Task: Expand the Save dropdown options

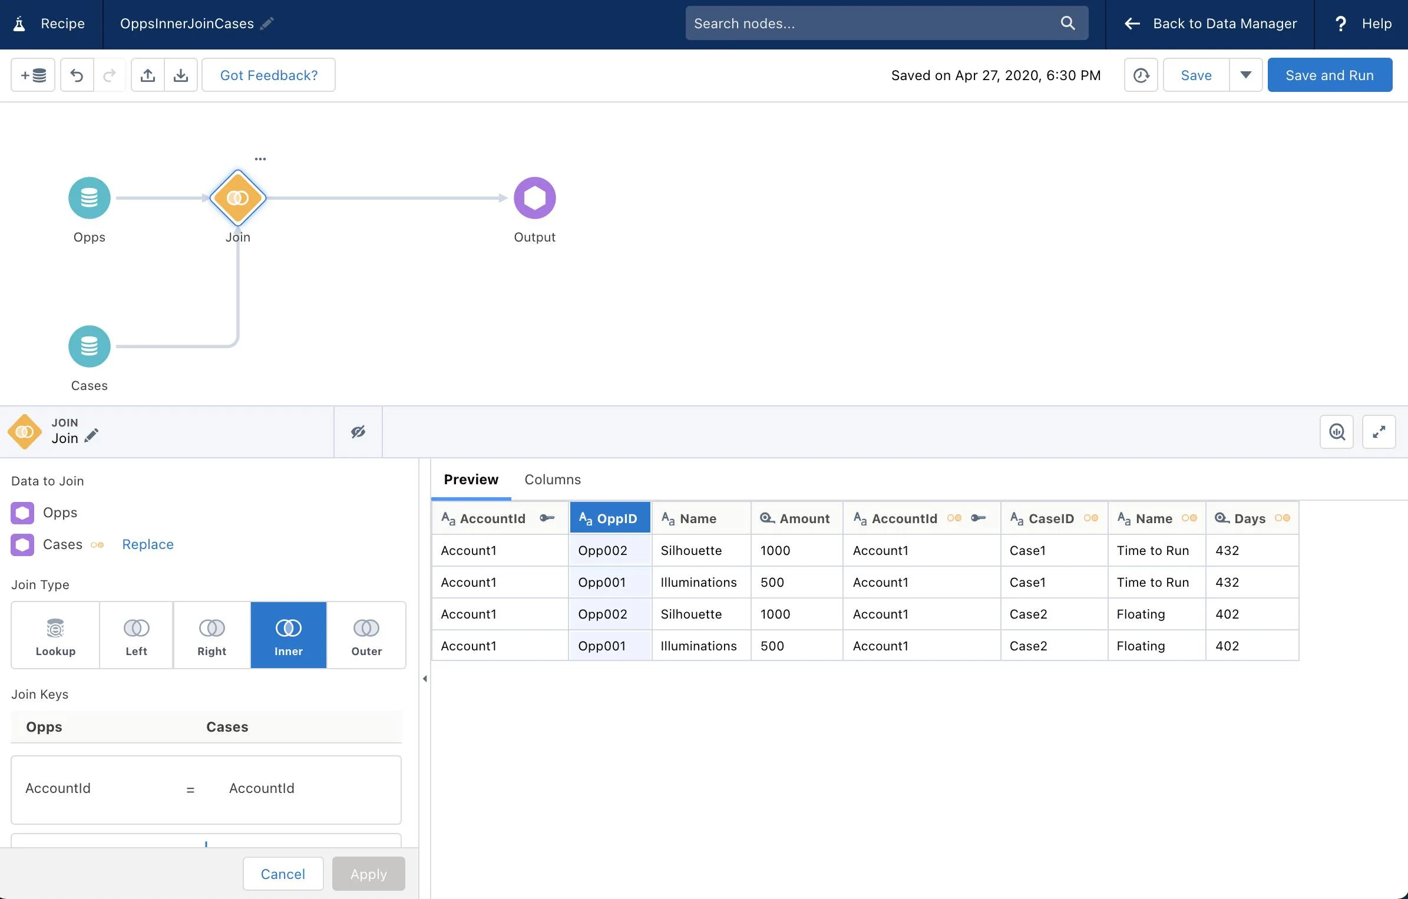Action: coord(1246,74)
